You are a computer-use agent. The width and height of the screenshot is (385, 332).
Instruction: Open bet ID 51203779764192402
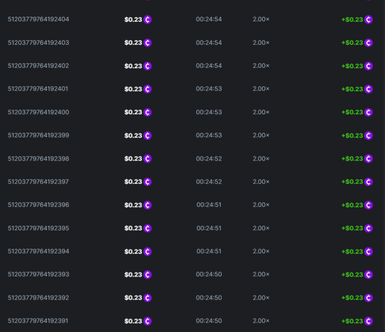38,66
